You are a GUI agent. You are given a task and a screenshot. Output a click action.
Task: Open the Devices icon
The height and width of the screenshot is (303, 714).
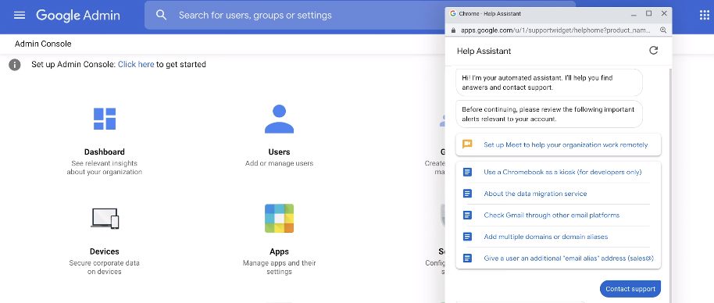pyautogui.click(x=105, y=218)
